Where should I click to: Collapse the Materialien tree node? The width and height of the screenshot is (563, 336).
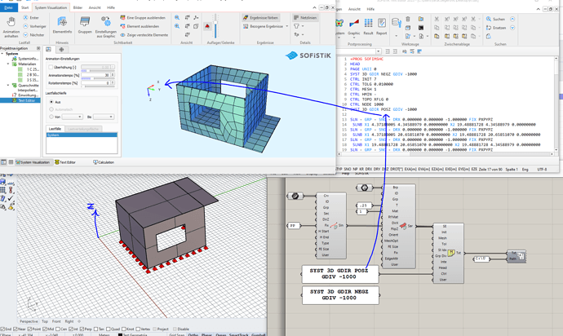click(x=8, y=64)
